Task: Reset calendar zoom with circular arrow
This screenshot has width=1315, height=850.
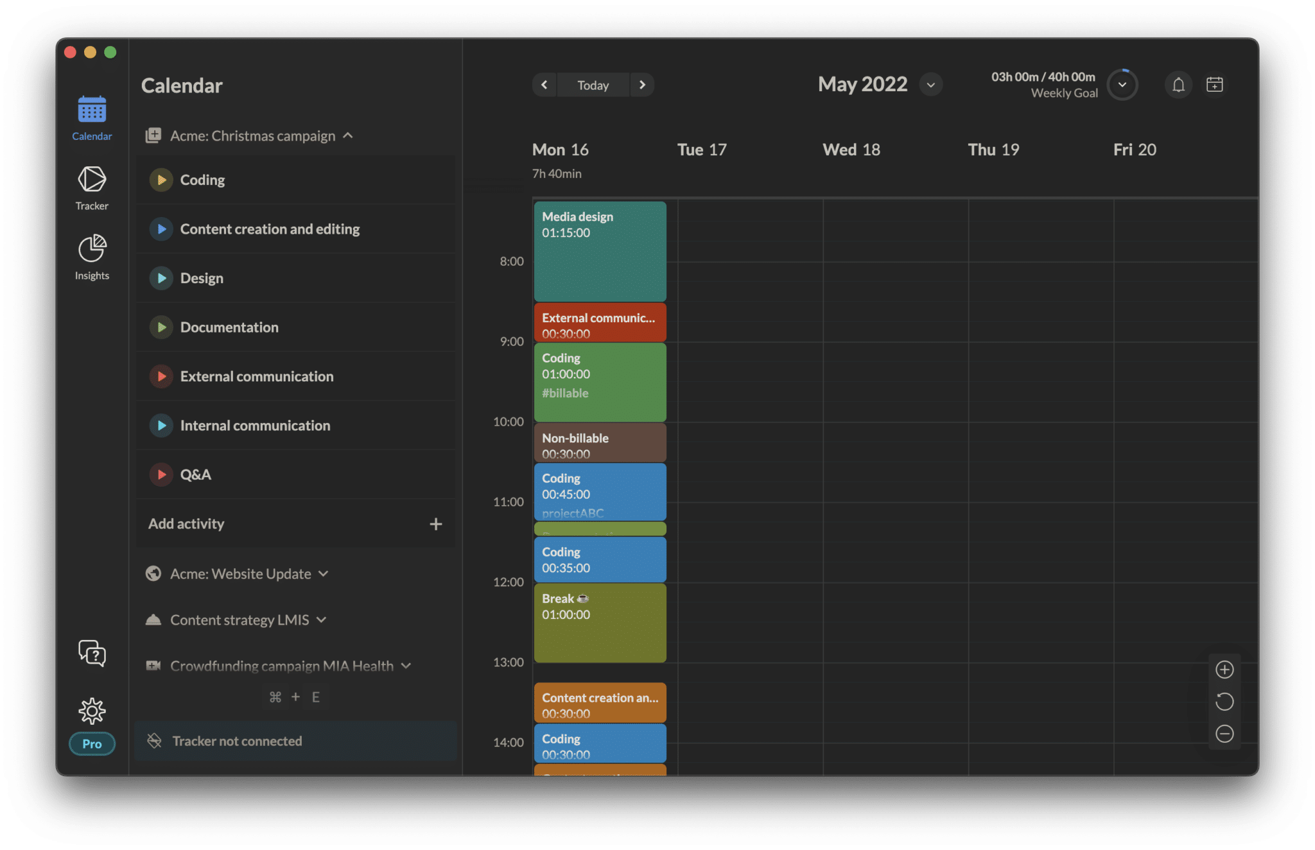Action: coord(1224,702)
